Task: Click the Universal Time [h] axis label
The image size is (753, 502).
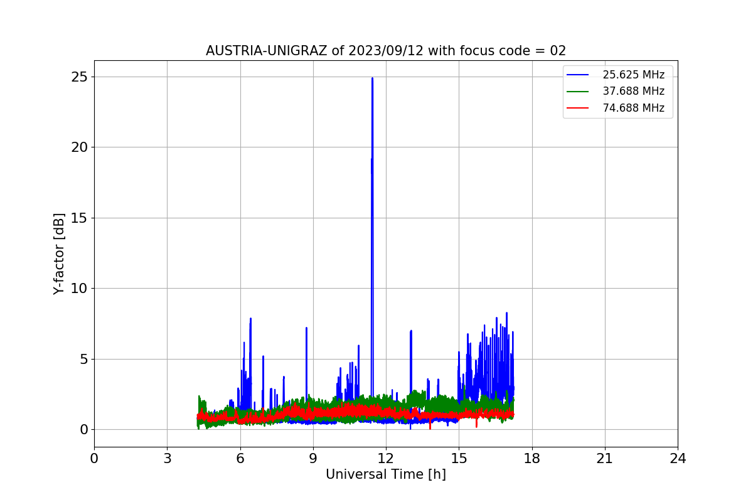Action: [x=386, y=475]
